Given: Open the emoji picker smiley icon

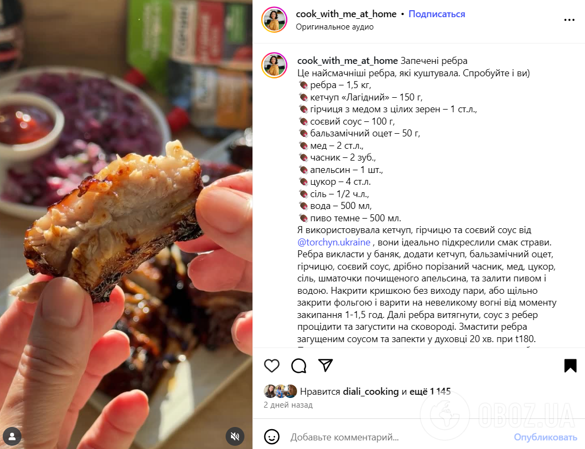Looking at the screenshot, I should coord(272,437).
